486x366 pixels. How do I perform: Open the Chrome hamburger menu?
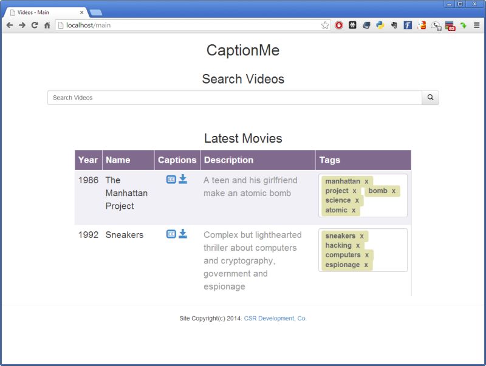477,25
